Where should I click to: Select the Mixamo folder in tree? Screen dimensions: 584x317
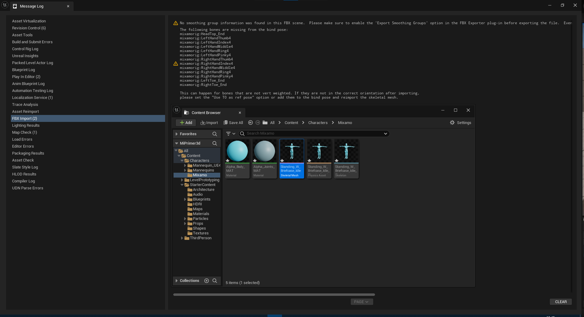[197, 175]
